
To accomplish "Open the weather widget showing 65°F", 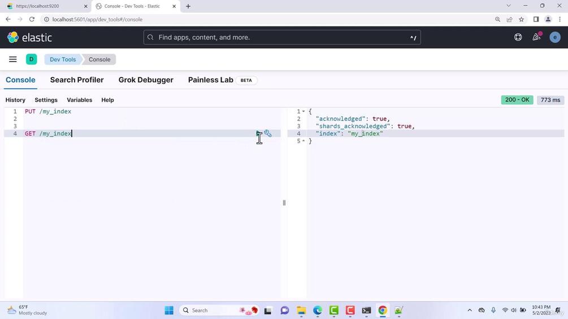I will pyautogui.click(x=27, y=310).
